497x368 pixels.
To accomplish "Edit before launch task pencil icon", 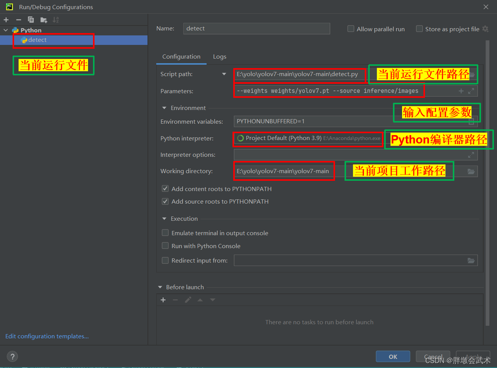I will (x=188, y=300).
